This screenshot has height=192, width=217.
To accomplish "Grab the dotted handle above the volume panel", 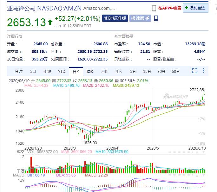I will [x=181, y=152].
